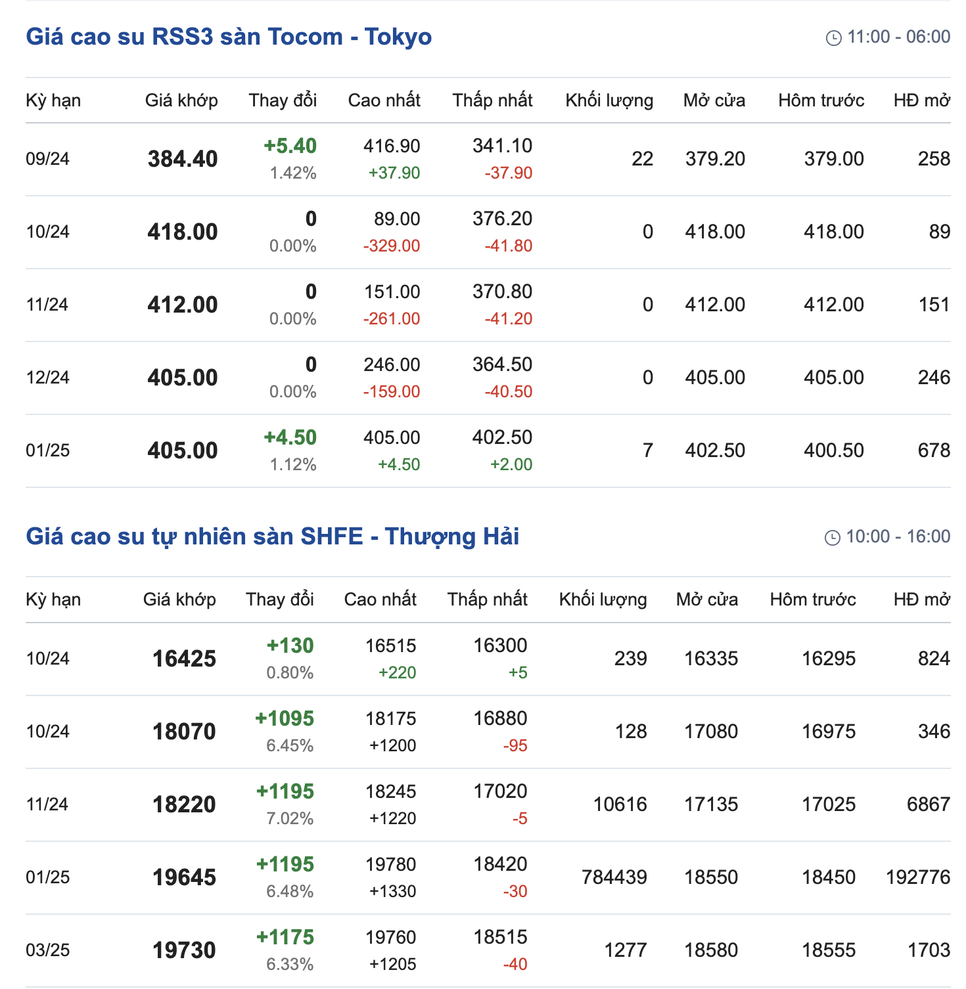The width and height of the screenshot is (966, 989).
Task: Click the Thấp nhất header in Tocom table
Action: coord(492,100)
